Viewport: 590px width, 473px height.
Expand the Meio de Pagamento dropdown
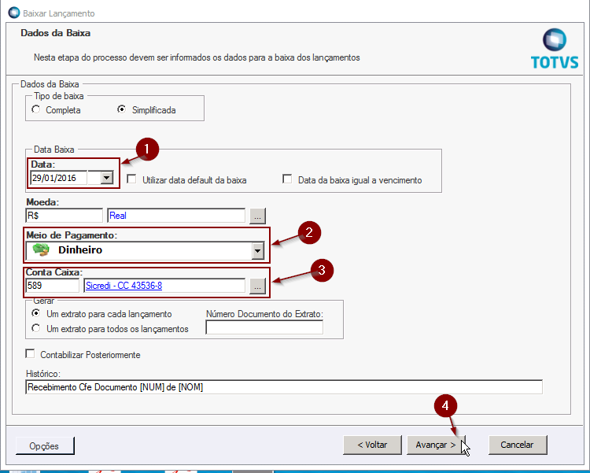256,250
